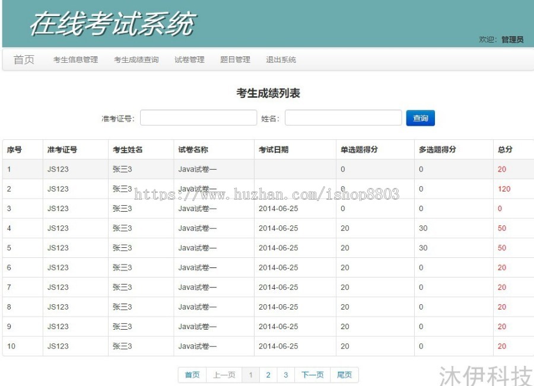Click the 管理员 link in the header
This screenshot has width=534, height=386.
[513, 37]
